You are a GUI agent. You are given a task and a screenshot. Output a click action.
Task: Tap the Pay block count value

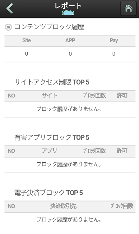point(114,54)
